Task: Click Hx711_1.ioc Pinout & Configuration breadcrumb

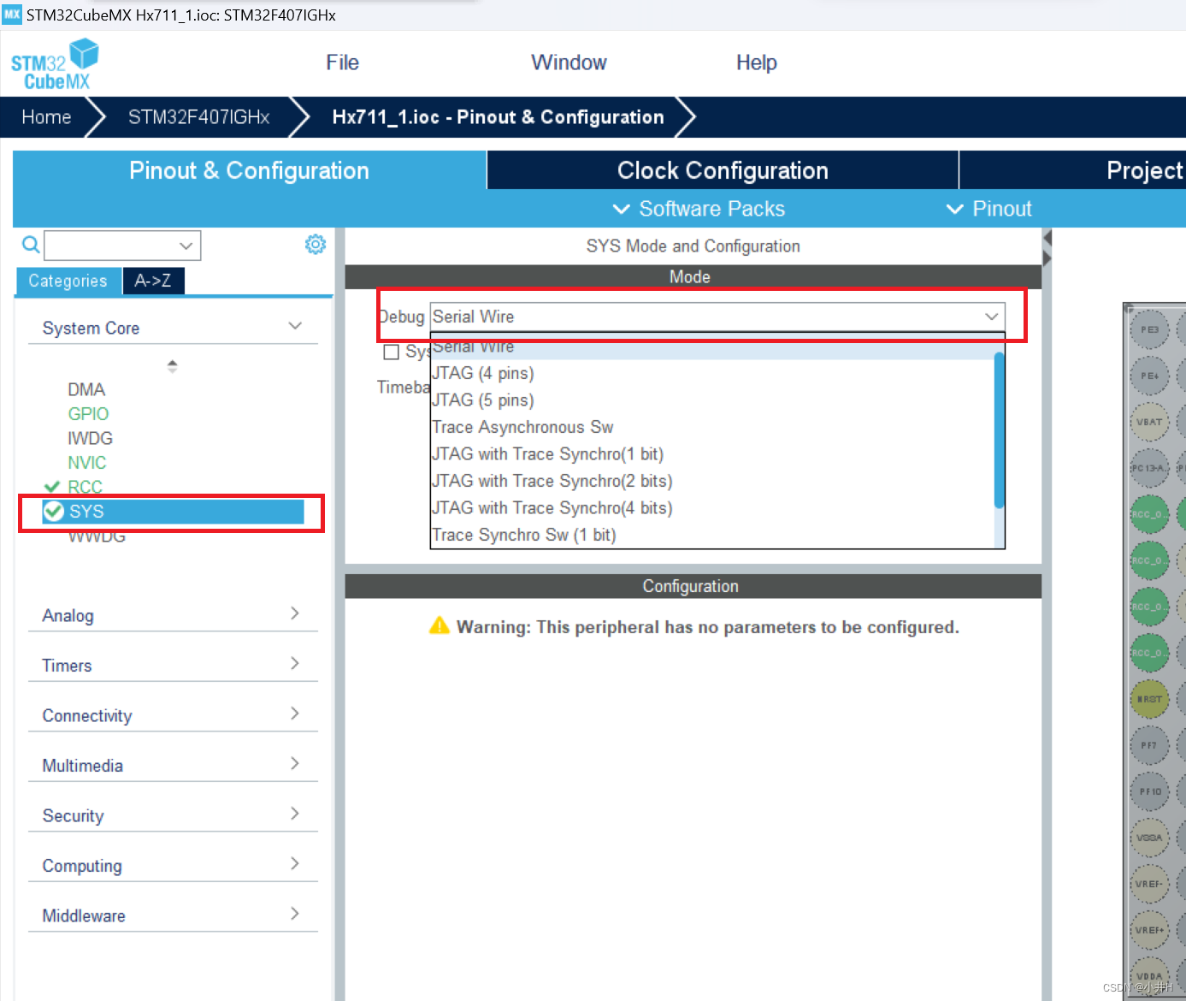Action: click(x=498, y=117)
